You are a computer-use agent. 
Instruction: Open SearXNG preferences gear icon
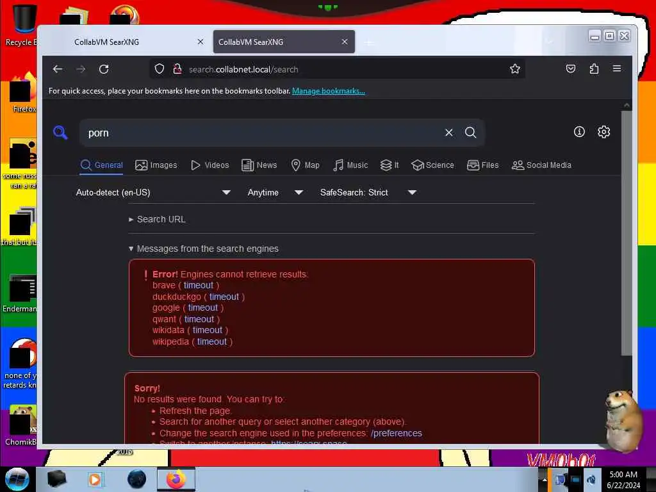click(603, 132)
